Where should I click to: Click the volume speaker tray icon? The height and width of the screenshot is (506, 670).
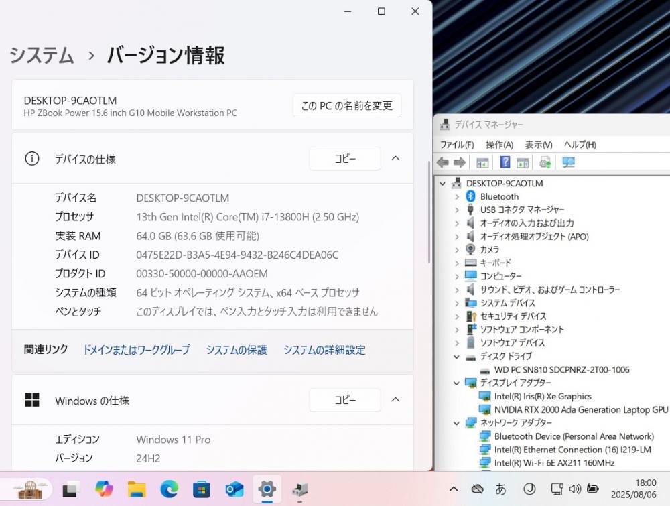pyautogui.click(x=575, y=489)
